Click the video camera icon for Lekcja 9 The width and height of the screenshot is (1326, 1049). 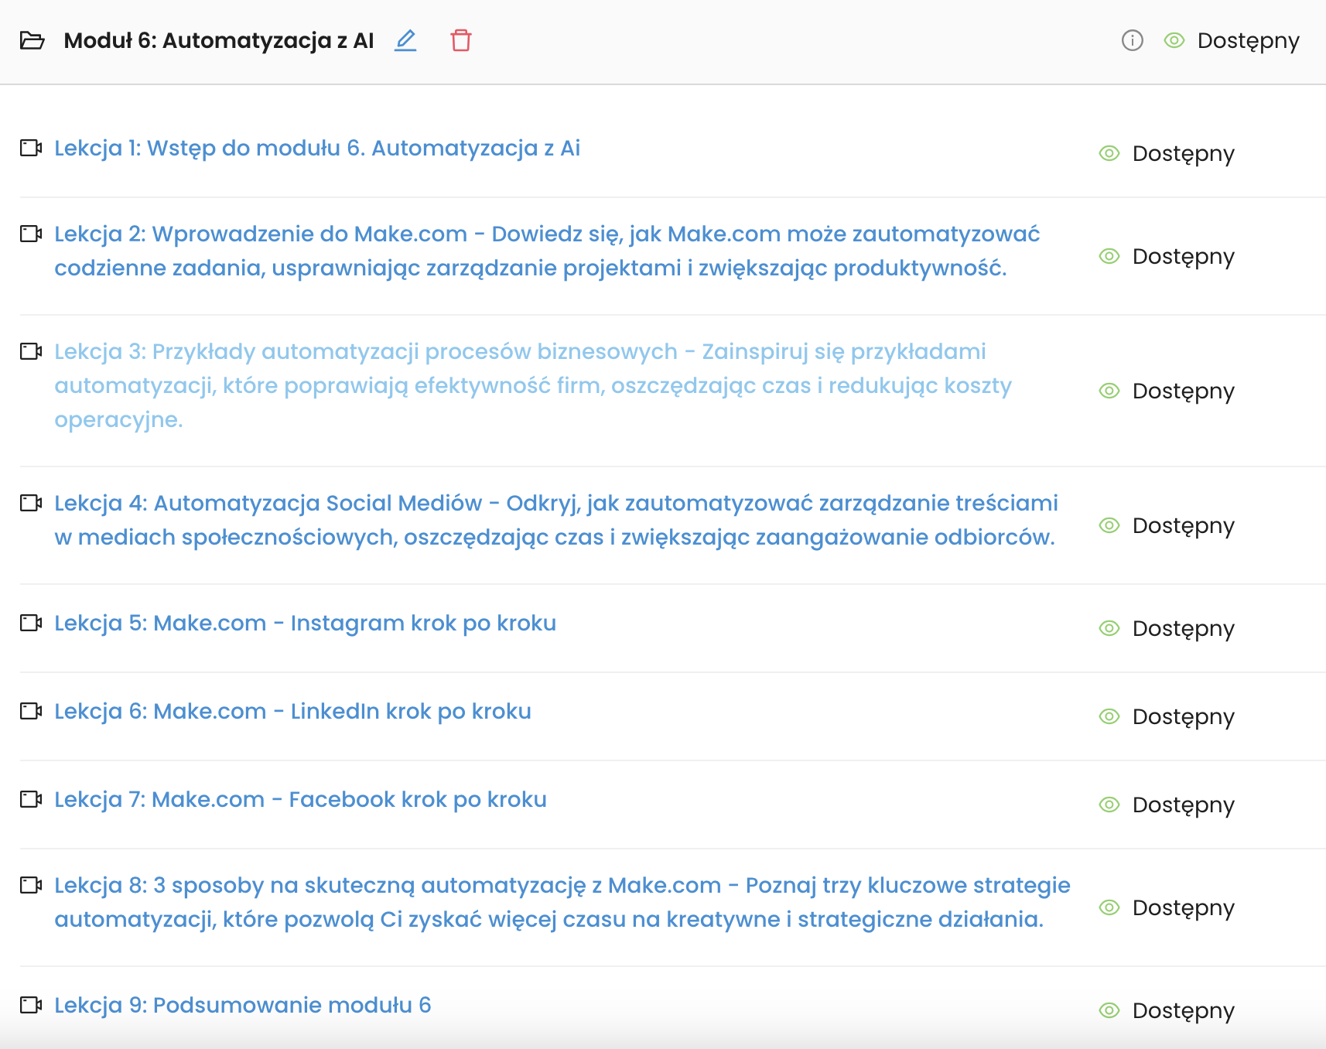[x=31, y=1005]
